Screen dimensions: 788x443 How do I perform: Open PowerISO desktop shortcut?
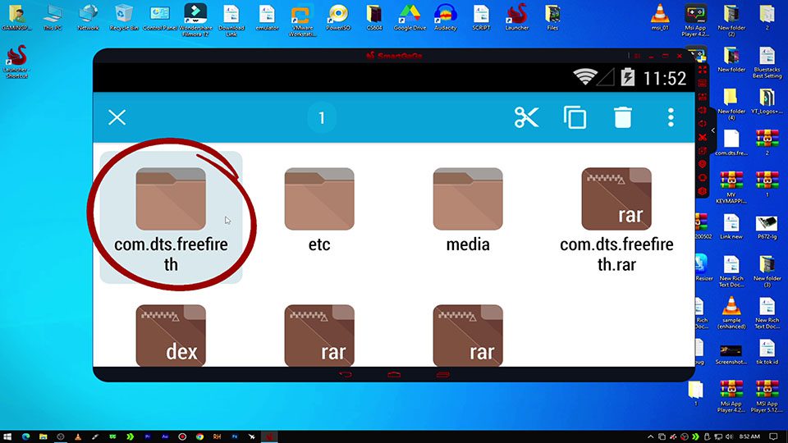[x=338, y=17]
